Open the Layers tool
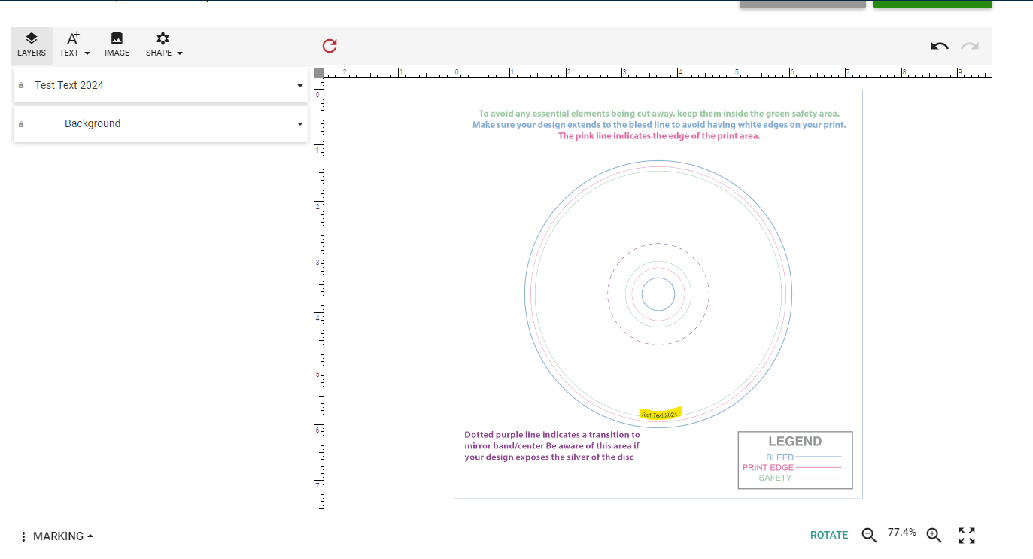 (x=32, y=45)
